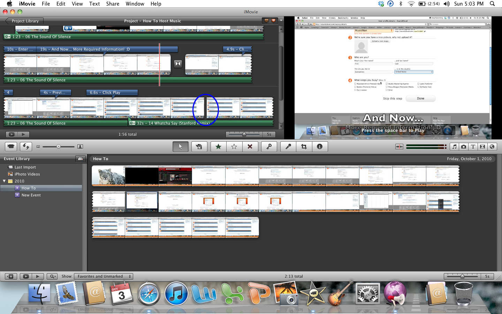Open the Music and Sound Effects browser
The image size is (502, 314).
[x=454, y=147]
